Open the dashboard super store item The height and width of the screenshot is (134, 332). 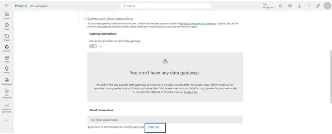pos(7,108)
